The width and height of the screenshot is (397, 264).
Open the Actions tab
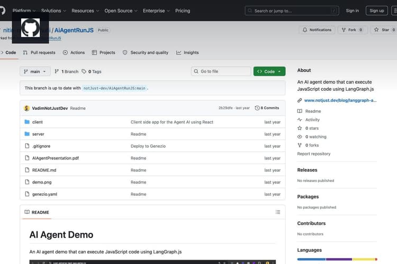point(74,53)
